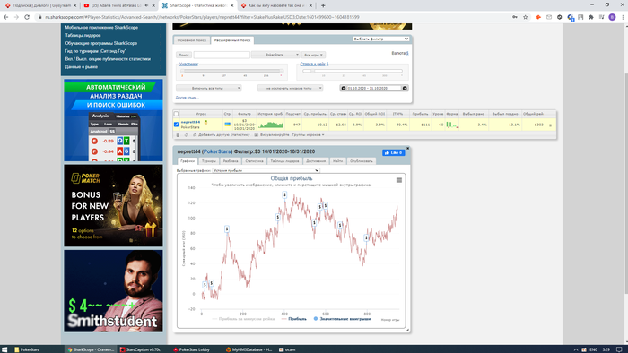This screenshot has height=353, width=628.
Task: Click the 'Поиск' search button
Action: (184, 55)
